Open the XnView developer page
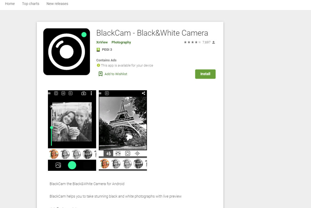 [x=102, y=42]
